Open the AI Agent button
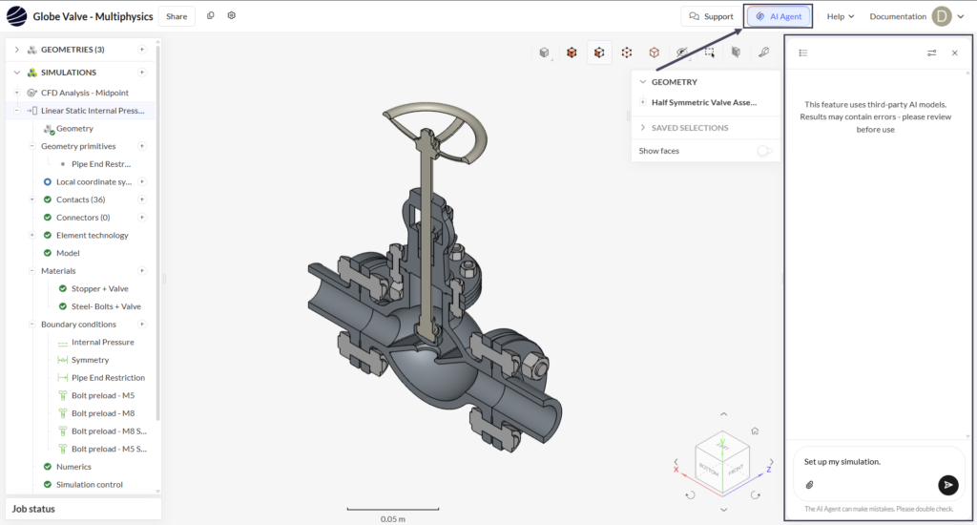The height and width of the screenshot is (525, 977). [779, 16]
